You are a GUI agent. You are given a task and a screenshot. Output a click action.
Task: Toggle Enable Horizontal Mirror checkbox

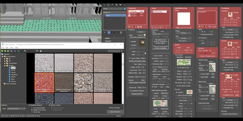pos(221,114)
